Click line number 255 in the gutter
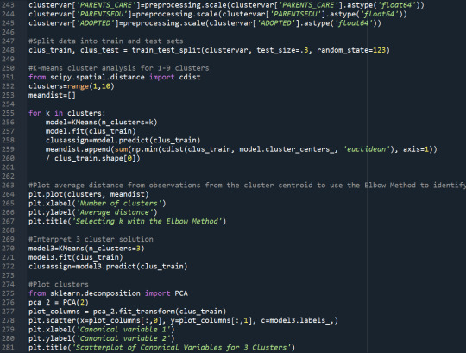The width and height of the screenshot is (466, 353). (8, 113)
